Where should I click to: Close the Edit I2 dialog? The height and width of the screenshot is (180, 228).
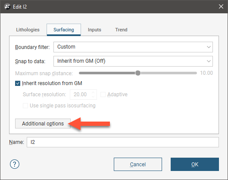221,6
